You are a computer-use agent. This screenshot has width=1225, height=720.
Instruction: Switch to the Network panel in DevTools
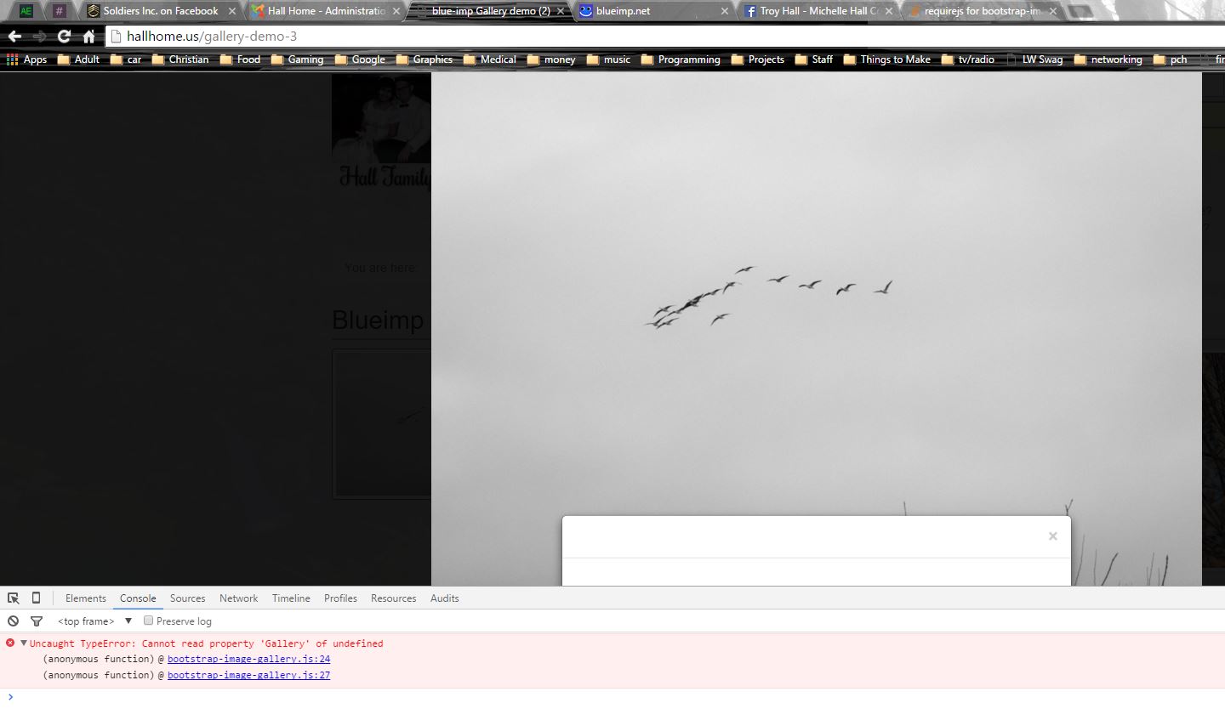[238, 598]
